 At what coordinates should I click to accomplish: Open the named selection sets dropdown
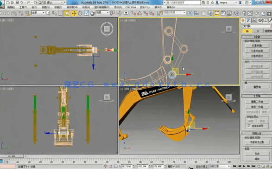[174, 13]
